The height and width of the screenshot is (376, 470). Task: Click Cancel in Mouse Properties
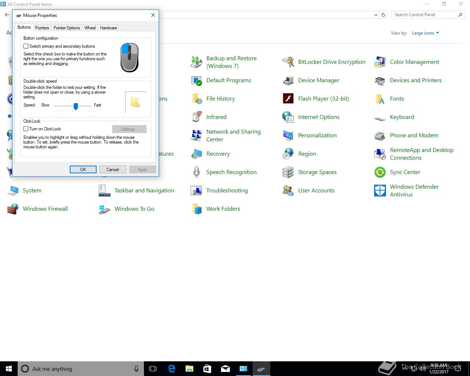click(113, 170)
